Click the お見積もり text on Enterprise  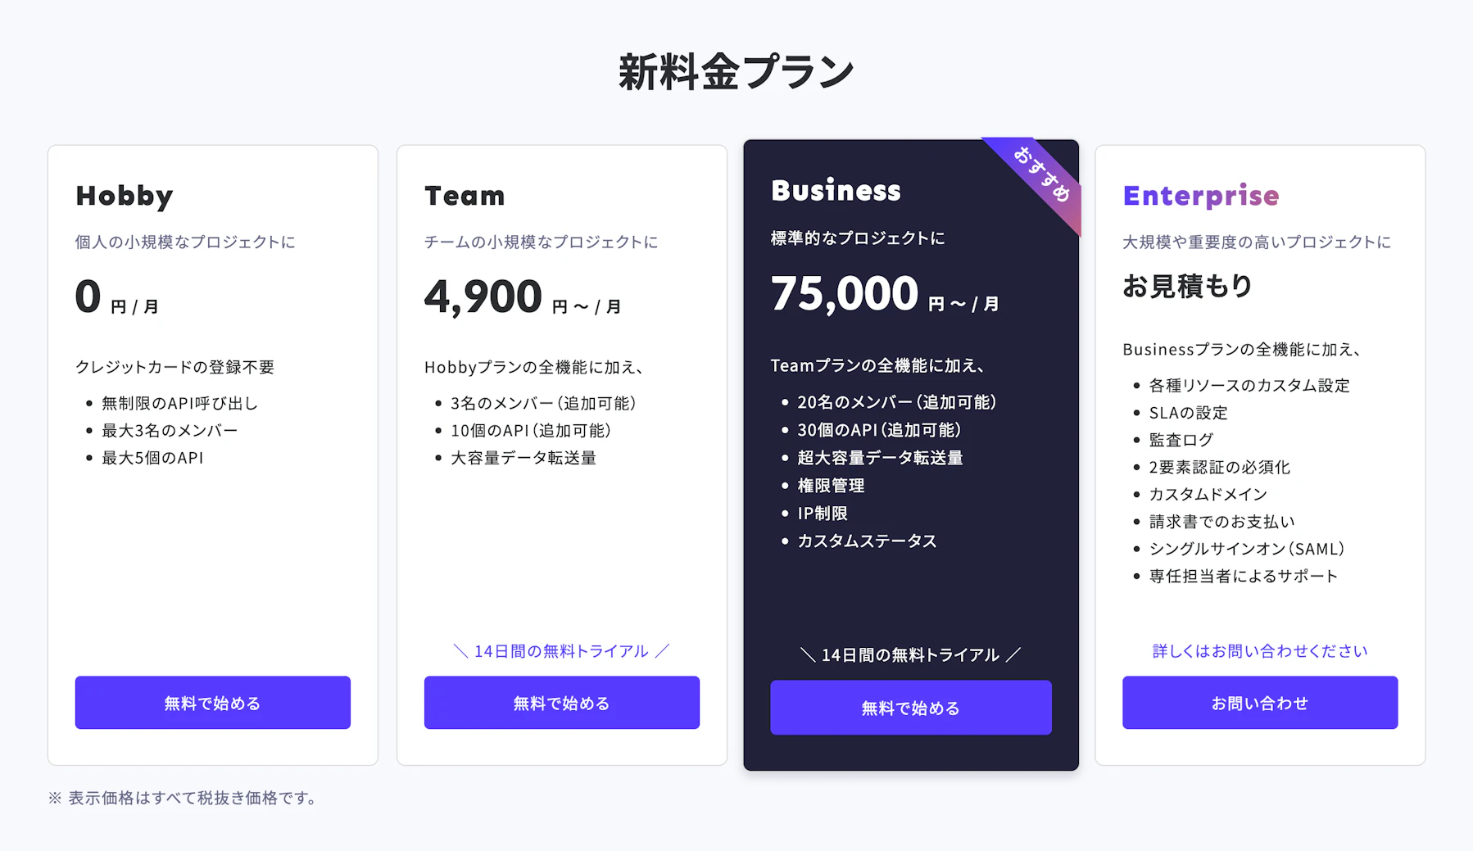(1187, 286)
